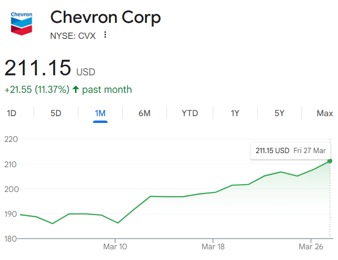Click the Mar 26 date marker

[x=311, y=247]
